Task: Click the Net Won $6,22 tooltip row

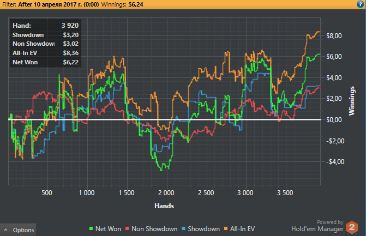Action: point(45,62)
